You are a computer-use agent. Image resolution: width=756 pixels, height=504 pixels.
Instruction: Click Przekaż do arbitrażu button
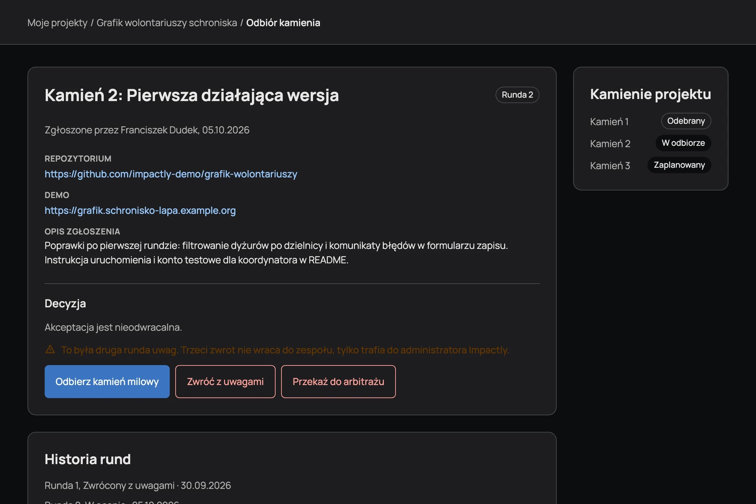[x=338, y=382]
